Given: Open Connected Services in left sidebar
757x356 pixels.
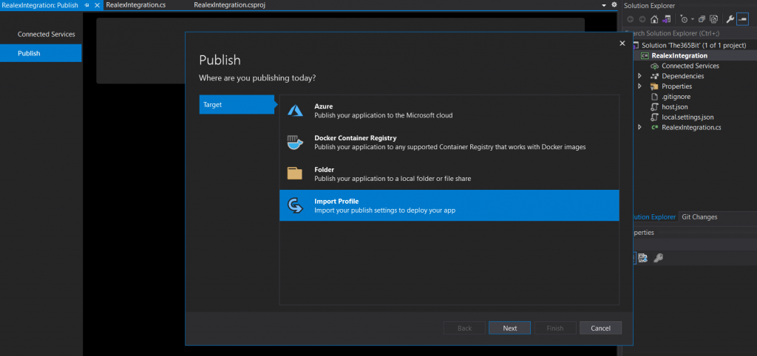Looking at the screenshot, I should [x=47, y=34].
